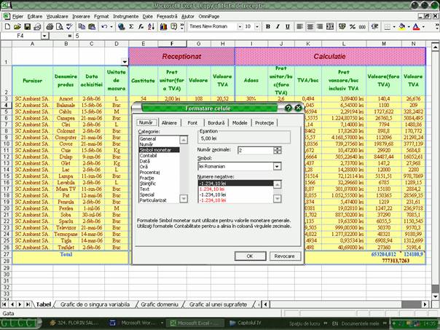Save the workbook with the floppy icon

pos(27,27)
